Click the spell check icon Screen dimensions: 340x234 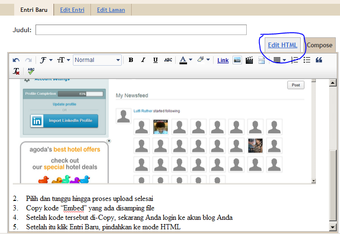coord(31,71)
